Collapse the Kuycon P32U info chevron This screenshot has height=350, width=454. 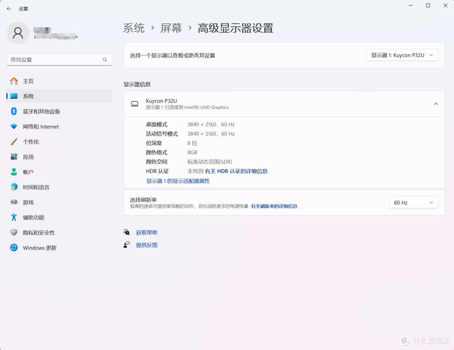pyautogui.click(x=436, y=104)
